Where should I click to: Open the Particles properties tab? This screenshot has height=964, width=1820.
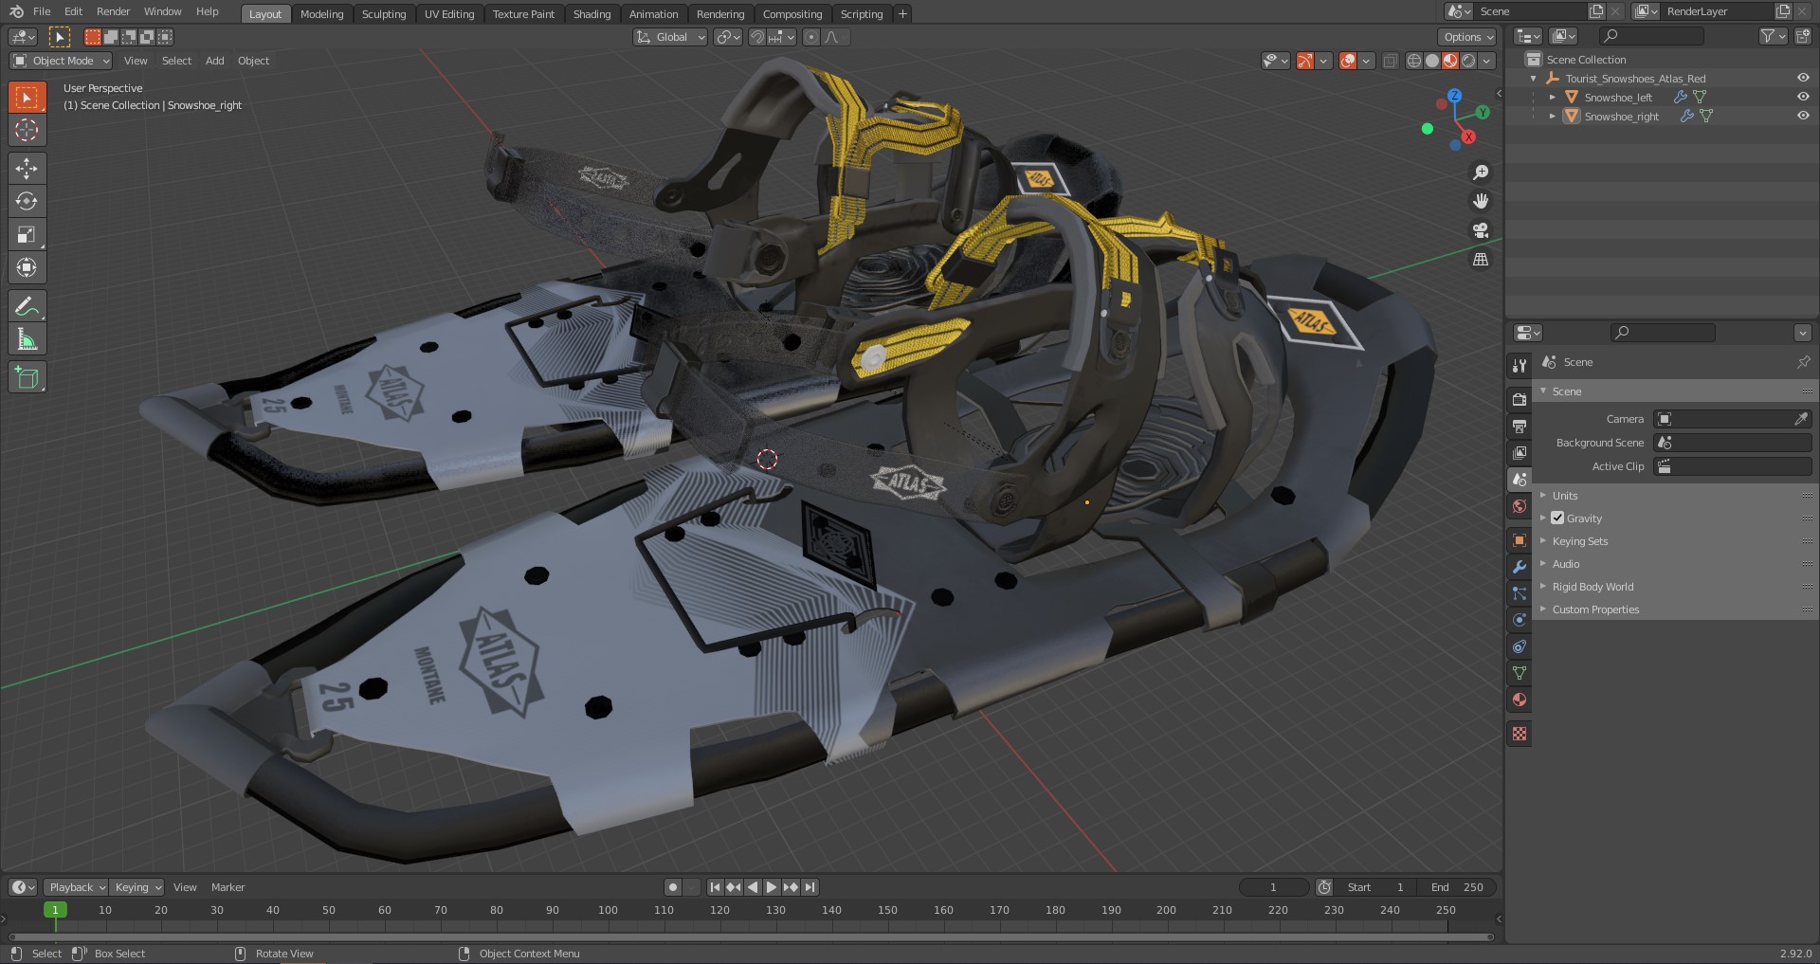click(1520, 593)
